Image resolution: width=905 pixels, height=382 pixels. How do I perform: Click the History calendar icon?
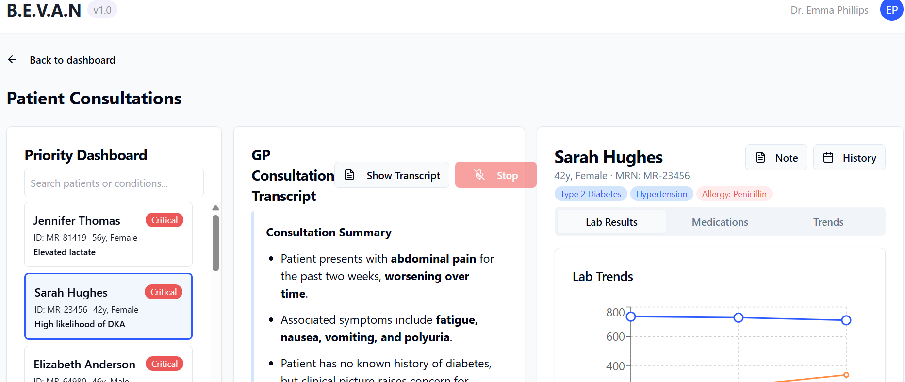point(828,157)
